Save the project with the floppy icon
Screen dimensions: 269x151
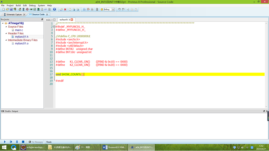(11, 10)
